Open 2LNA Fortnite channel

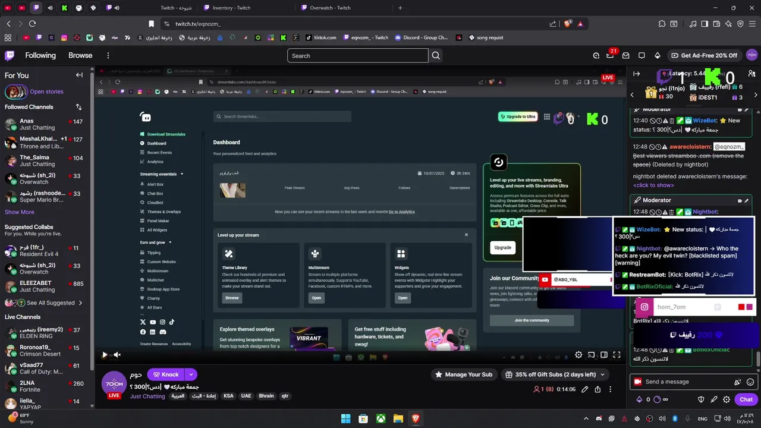coord(45,386)
